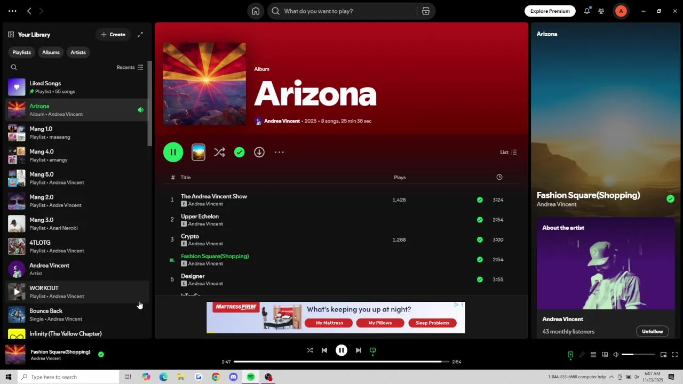Click the playback progress bar
This screenshot has width=683, height=384.
pyautogui.click(x=341, y=362)
